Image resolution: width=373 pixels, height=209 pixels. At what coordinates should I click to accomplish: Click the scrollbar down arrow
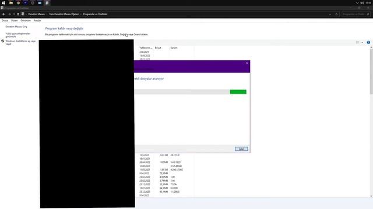371,196
